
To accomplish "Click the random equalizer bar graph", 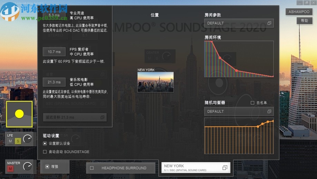I will click(239, 136).
